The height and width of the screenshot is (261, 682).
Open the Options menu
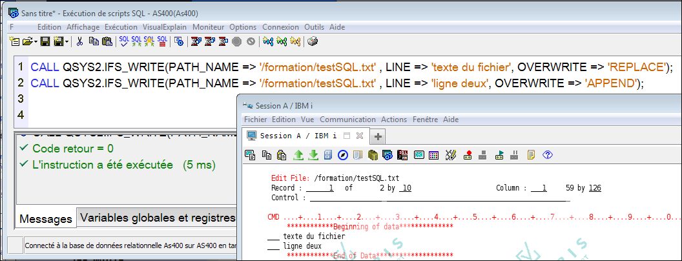(x=243, y=27)
